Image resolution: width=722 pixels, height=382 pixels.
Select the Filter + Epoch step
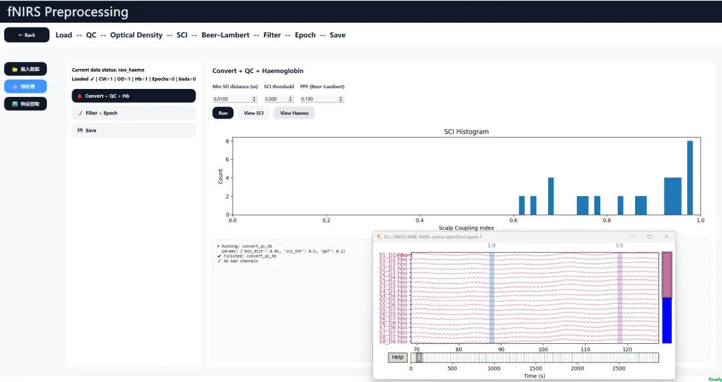point(134,113)
